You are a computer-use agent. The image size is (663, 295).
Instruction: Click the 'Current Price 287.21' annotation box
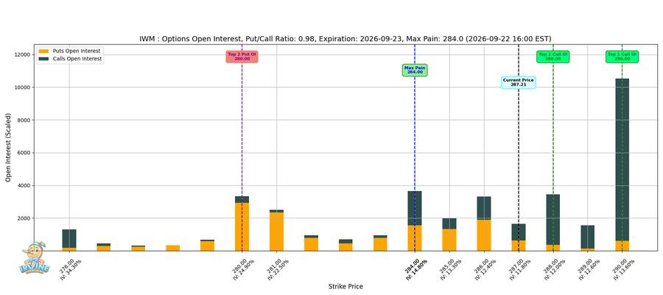519,82
